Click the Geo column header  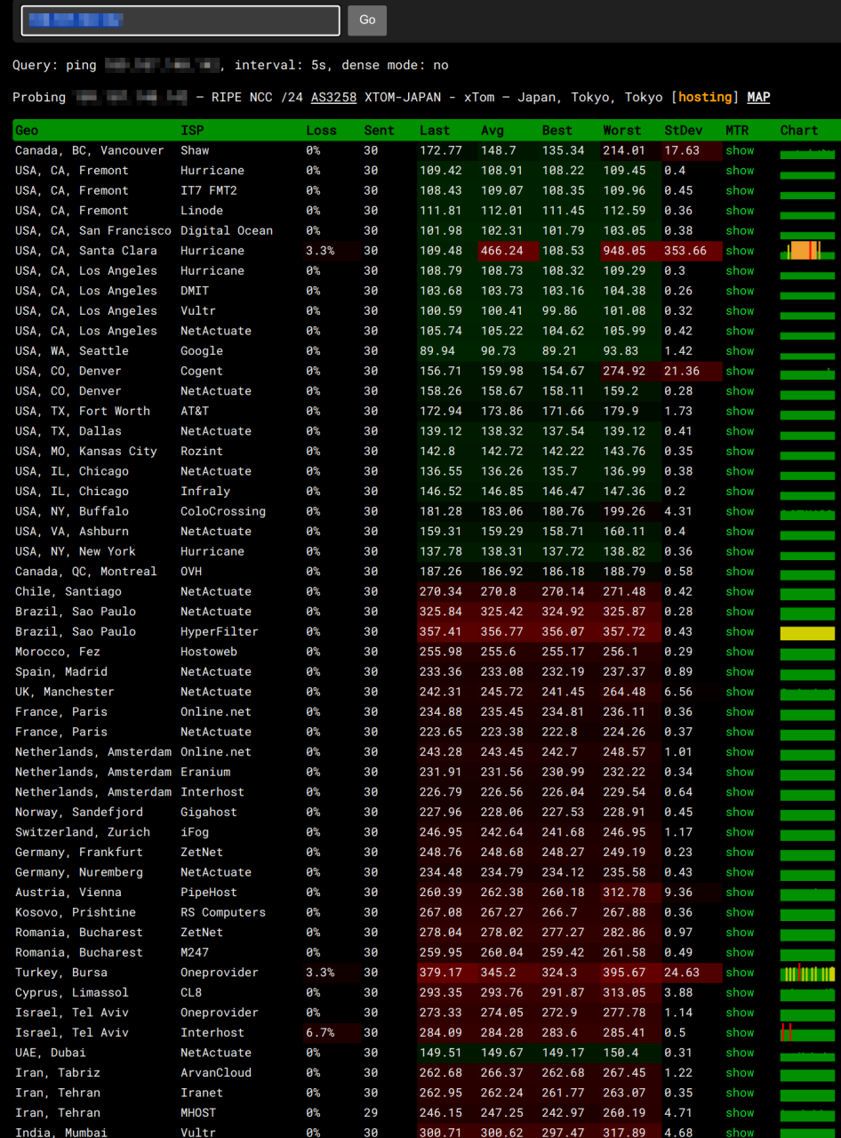tap(27, 131)
